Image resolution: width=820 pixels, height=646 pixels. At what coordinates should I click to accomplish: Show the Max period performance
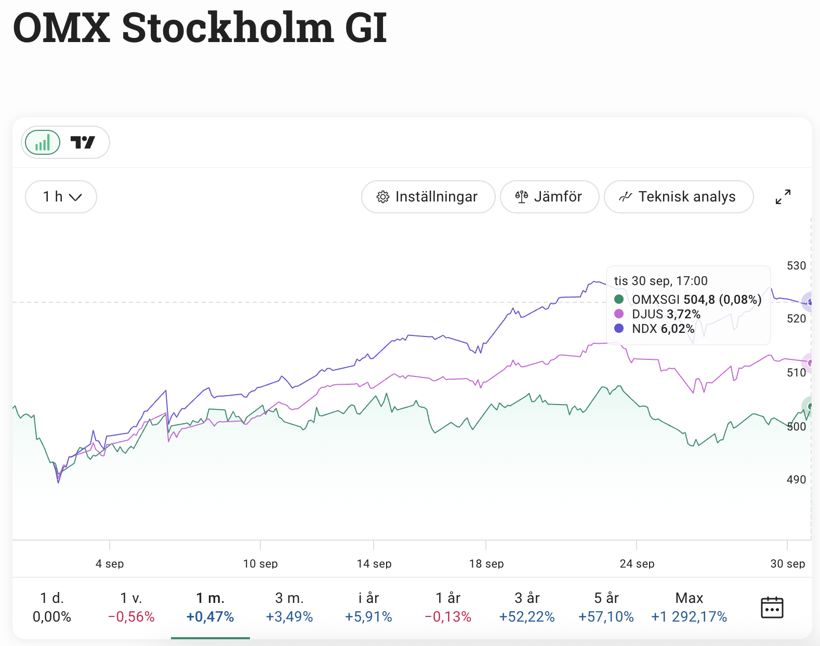click(x=689, y=607)
